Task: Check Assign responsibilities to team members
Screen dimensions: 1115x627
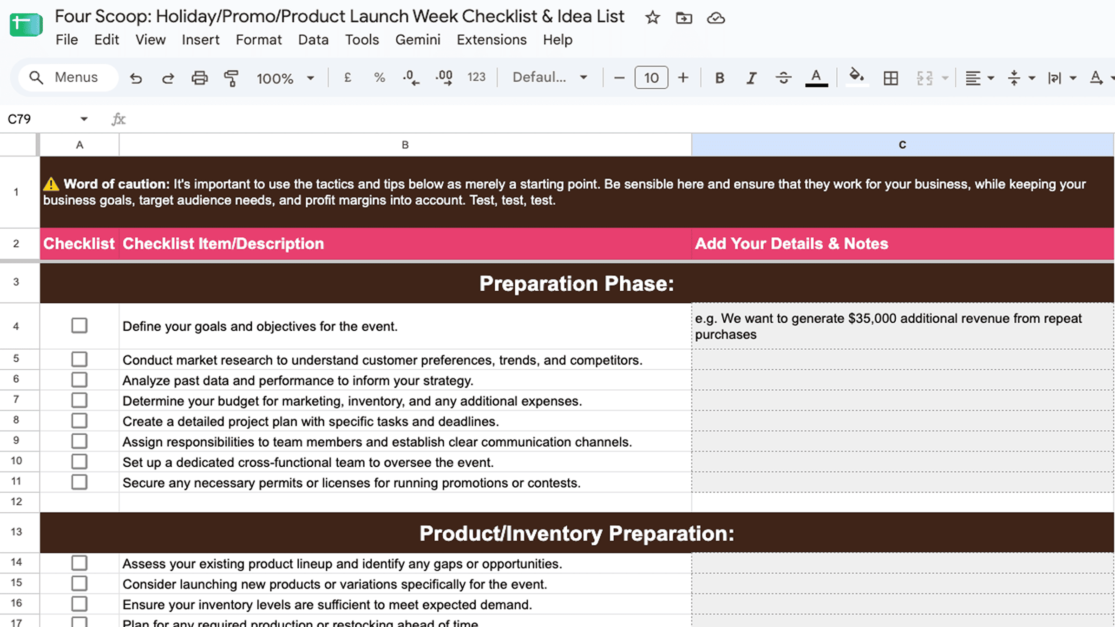Action: pyautogui.click(x=79, y=441)
